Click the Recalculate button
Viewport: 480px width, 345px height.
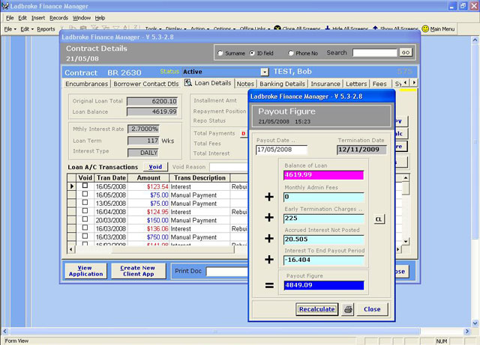[x=316, y=309]
